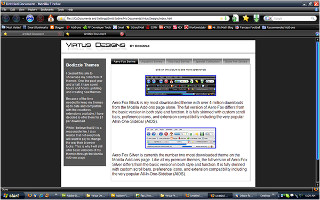The width and height of the screenshot is (320, 200).
Task: Open the Smart Bookmarks folder
Action: pos(36,27)
